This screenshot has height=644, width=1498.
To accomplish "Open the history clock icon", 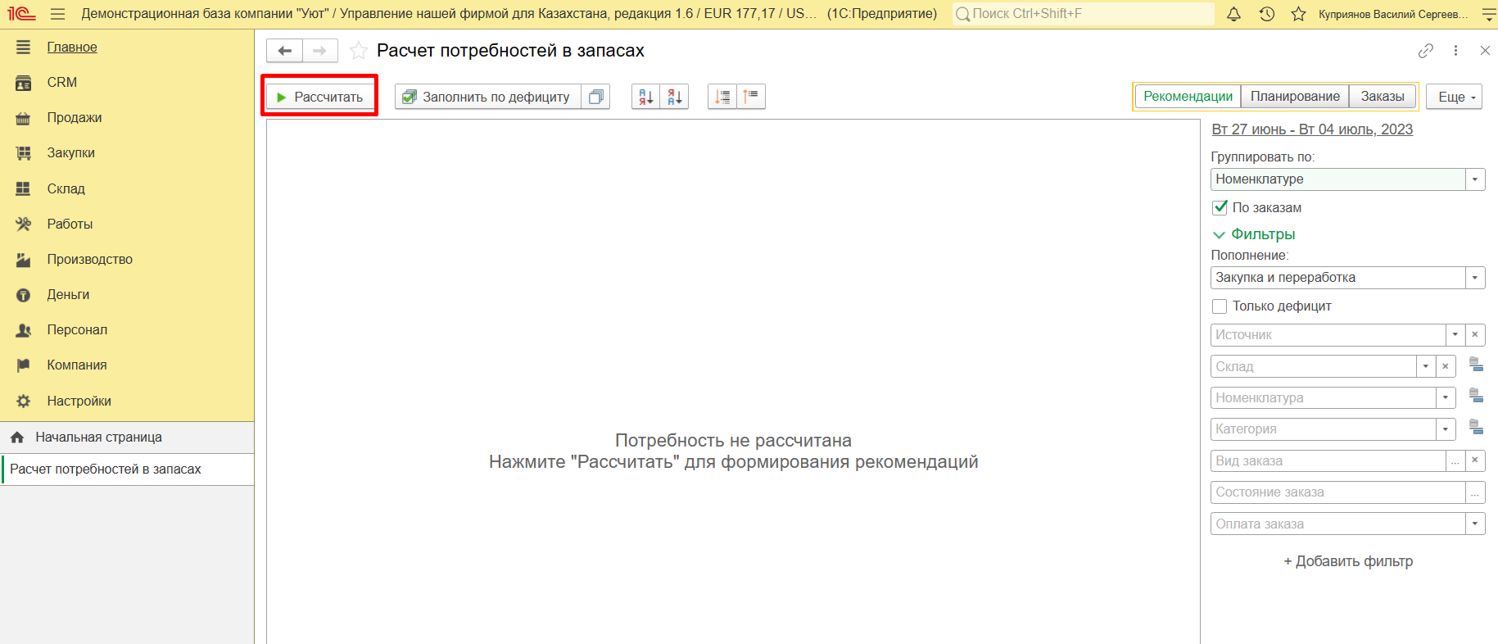I will (1266, 14).
